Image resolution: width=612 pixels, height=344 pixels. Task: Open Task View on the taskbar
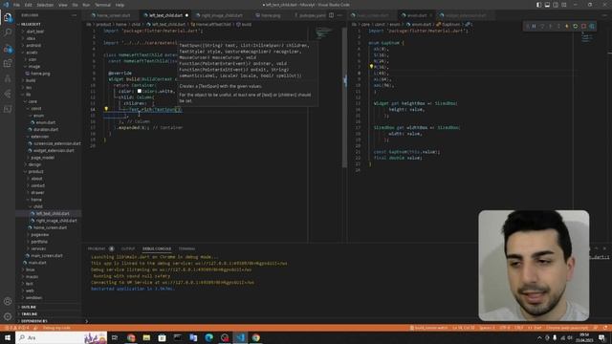pyautogui.click(x=115, y=337)
